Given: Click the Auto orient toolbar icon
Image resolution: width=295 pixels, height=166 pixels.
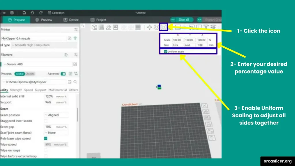Looking at the screenshot, I should pos(109,27).
